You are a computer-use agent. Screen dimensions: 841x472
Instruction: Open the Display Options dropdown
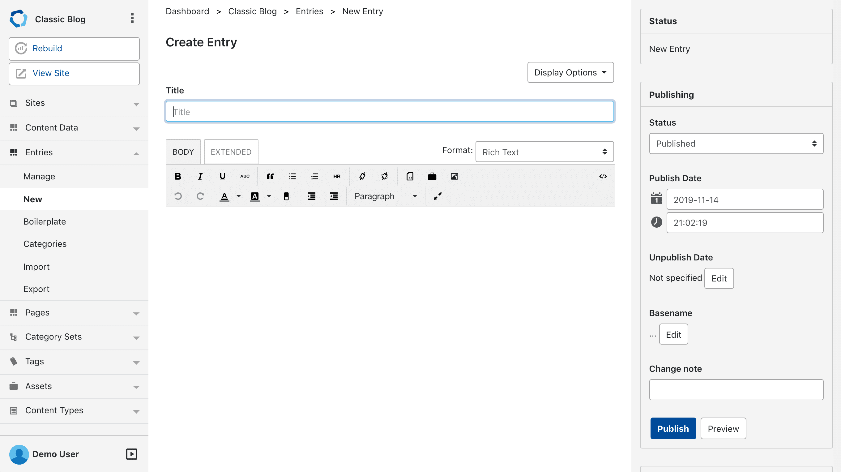(x=570, y=72)
